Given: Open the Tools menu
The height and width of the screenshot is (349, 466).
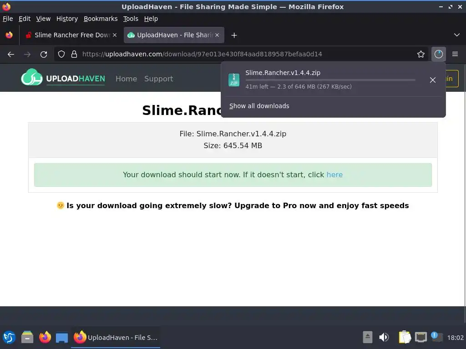Looking at the screenshot, I should (131, 19).
